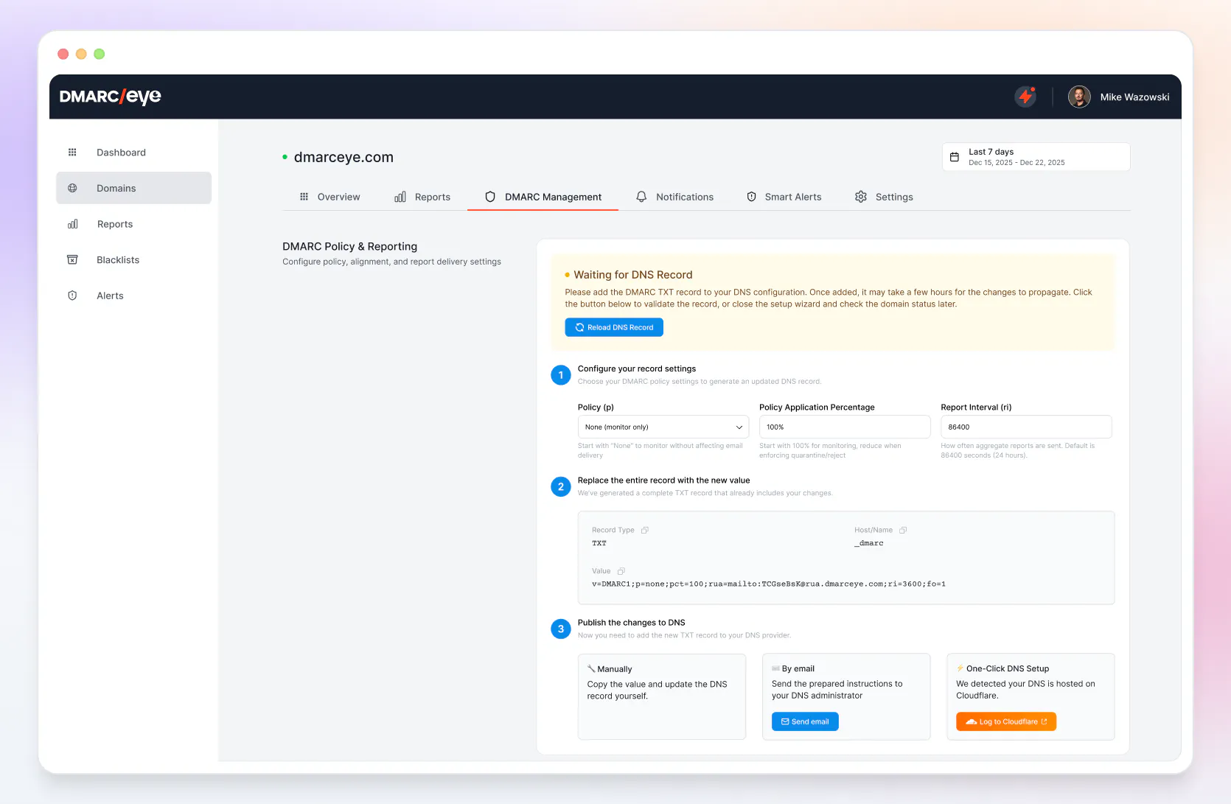1231x804 pixels.
Task: Open the domain Settings tab
Action: [x=884, y=197]
